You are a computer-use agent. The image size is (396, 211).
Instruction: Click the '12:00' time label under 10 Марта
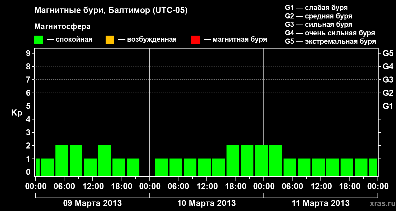207,186
